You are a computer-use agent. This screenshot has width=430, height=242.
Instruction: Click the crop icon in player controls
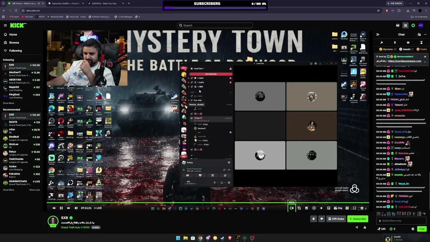click(x=299, y=208)
